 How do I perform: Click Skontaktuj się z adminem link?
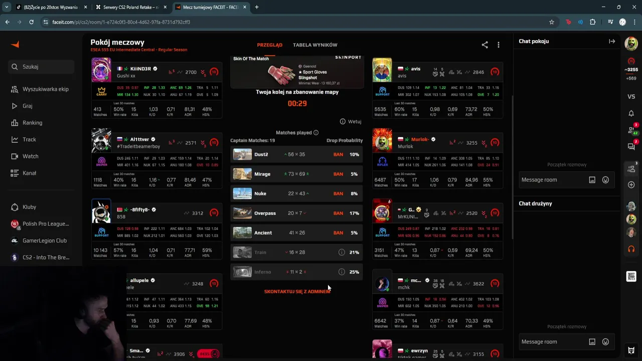coord(297,291)
